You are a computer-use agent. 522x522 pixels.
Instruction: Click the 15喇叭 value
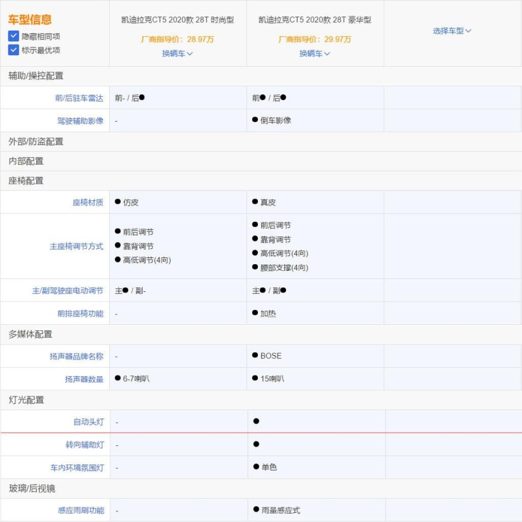[268, 379]
